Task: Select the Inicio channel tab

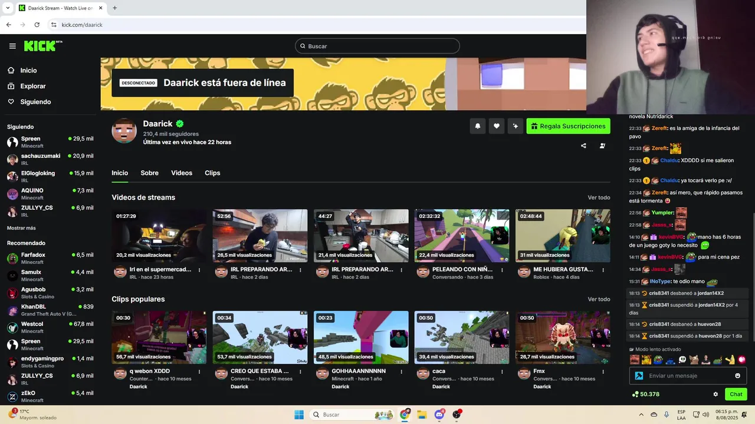Action: point(120,173)
